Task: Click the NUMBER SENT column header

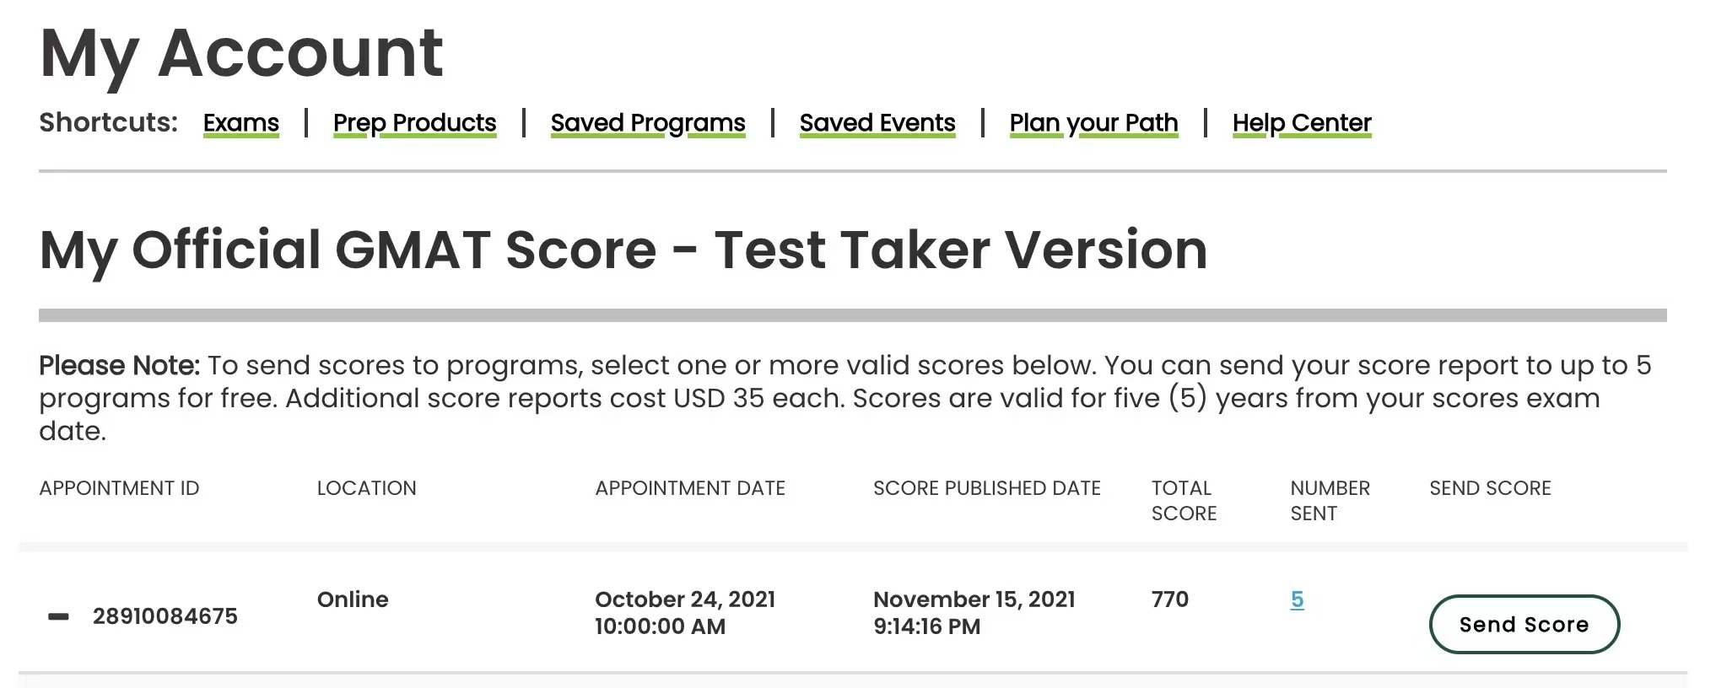Action: (x=1330, y=501)
